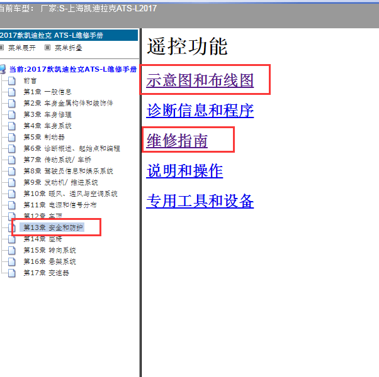
Task: Select 第13章 安全和防护
Action: [x=53, y=227]
